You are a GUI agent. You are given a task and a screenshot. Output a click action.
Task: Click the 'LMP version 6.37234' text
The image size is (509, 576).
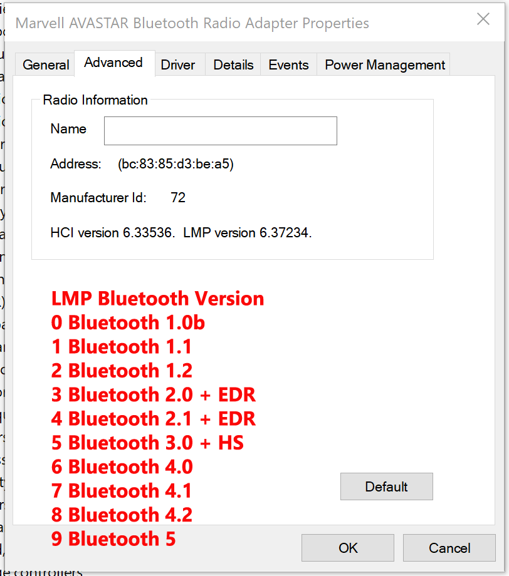(x=248, y=232)
